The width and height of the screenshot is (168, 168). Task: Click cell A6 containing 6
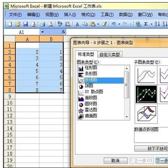pos(27,78)
